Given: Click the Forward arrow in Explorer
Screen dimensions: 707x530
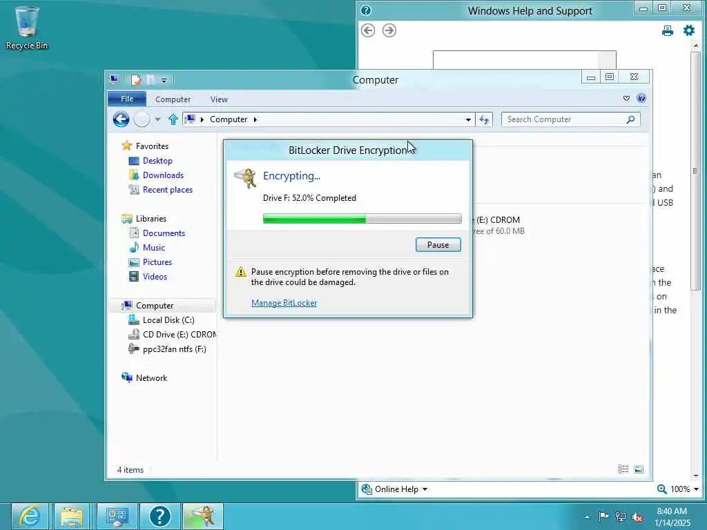Looking at the screenshot, I should [x=142, y=119].
